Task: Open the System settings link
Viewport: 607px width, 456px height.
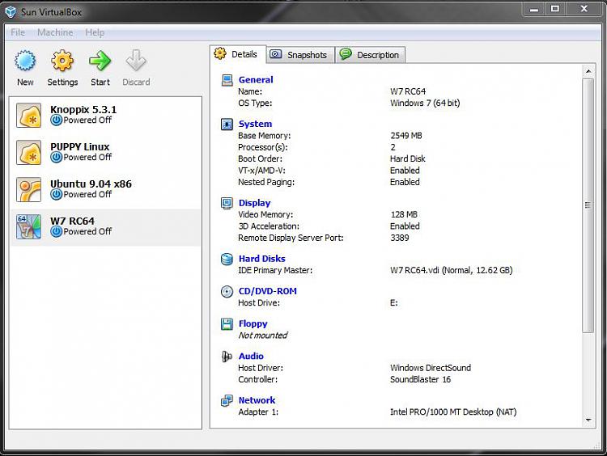Action: 255,124
